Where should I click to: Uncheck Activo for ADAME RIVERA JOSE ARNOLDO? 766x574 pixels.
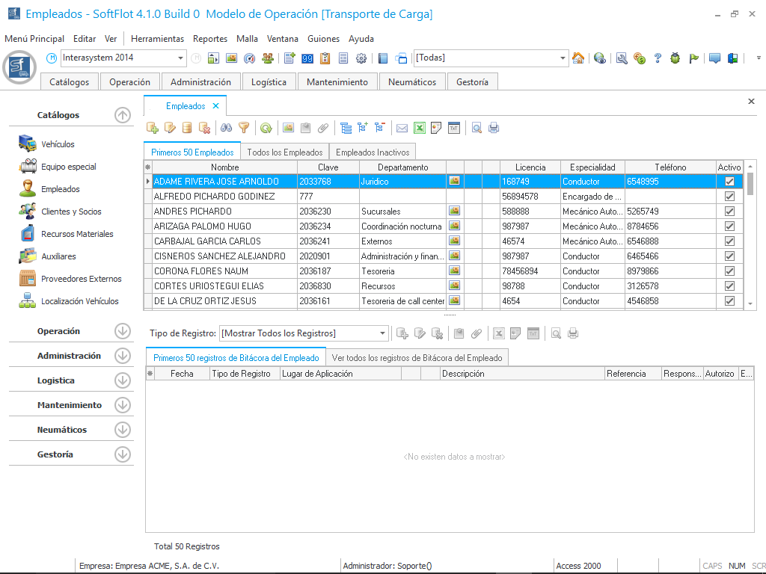tap(729, 182)
